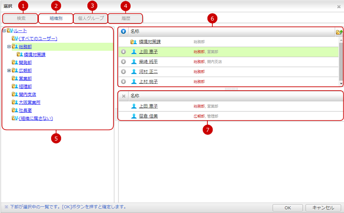Click the go-up folder icon in list header
The image size is (344, 213).
pyautogui.click(x=339, y=32)
